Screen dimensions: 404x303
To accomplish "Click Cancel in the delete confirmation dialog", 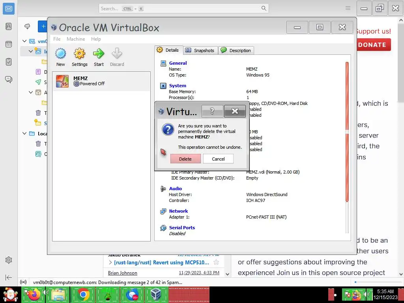I will click(x=218, y=159).
